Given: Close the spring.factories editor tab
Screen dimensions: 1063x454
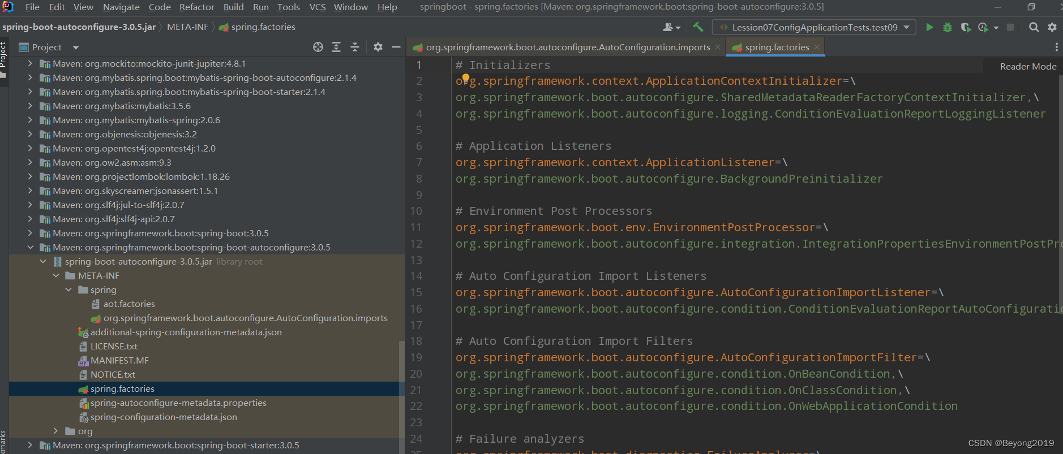Looking at the screenshot, I should tap(817, 47).
